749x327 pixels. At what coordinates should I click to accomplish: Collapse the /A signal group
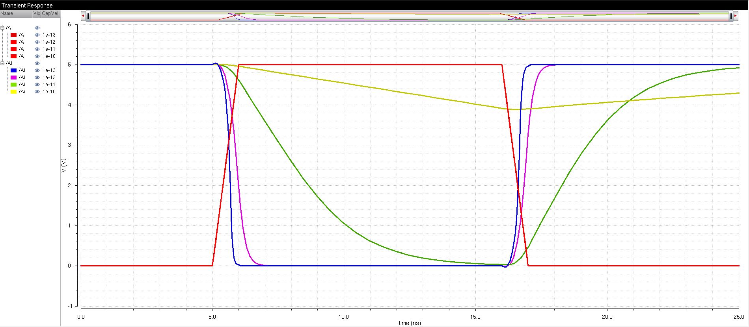coord(2,28)
